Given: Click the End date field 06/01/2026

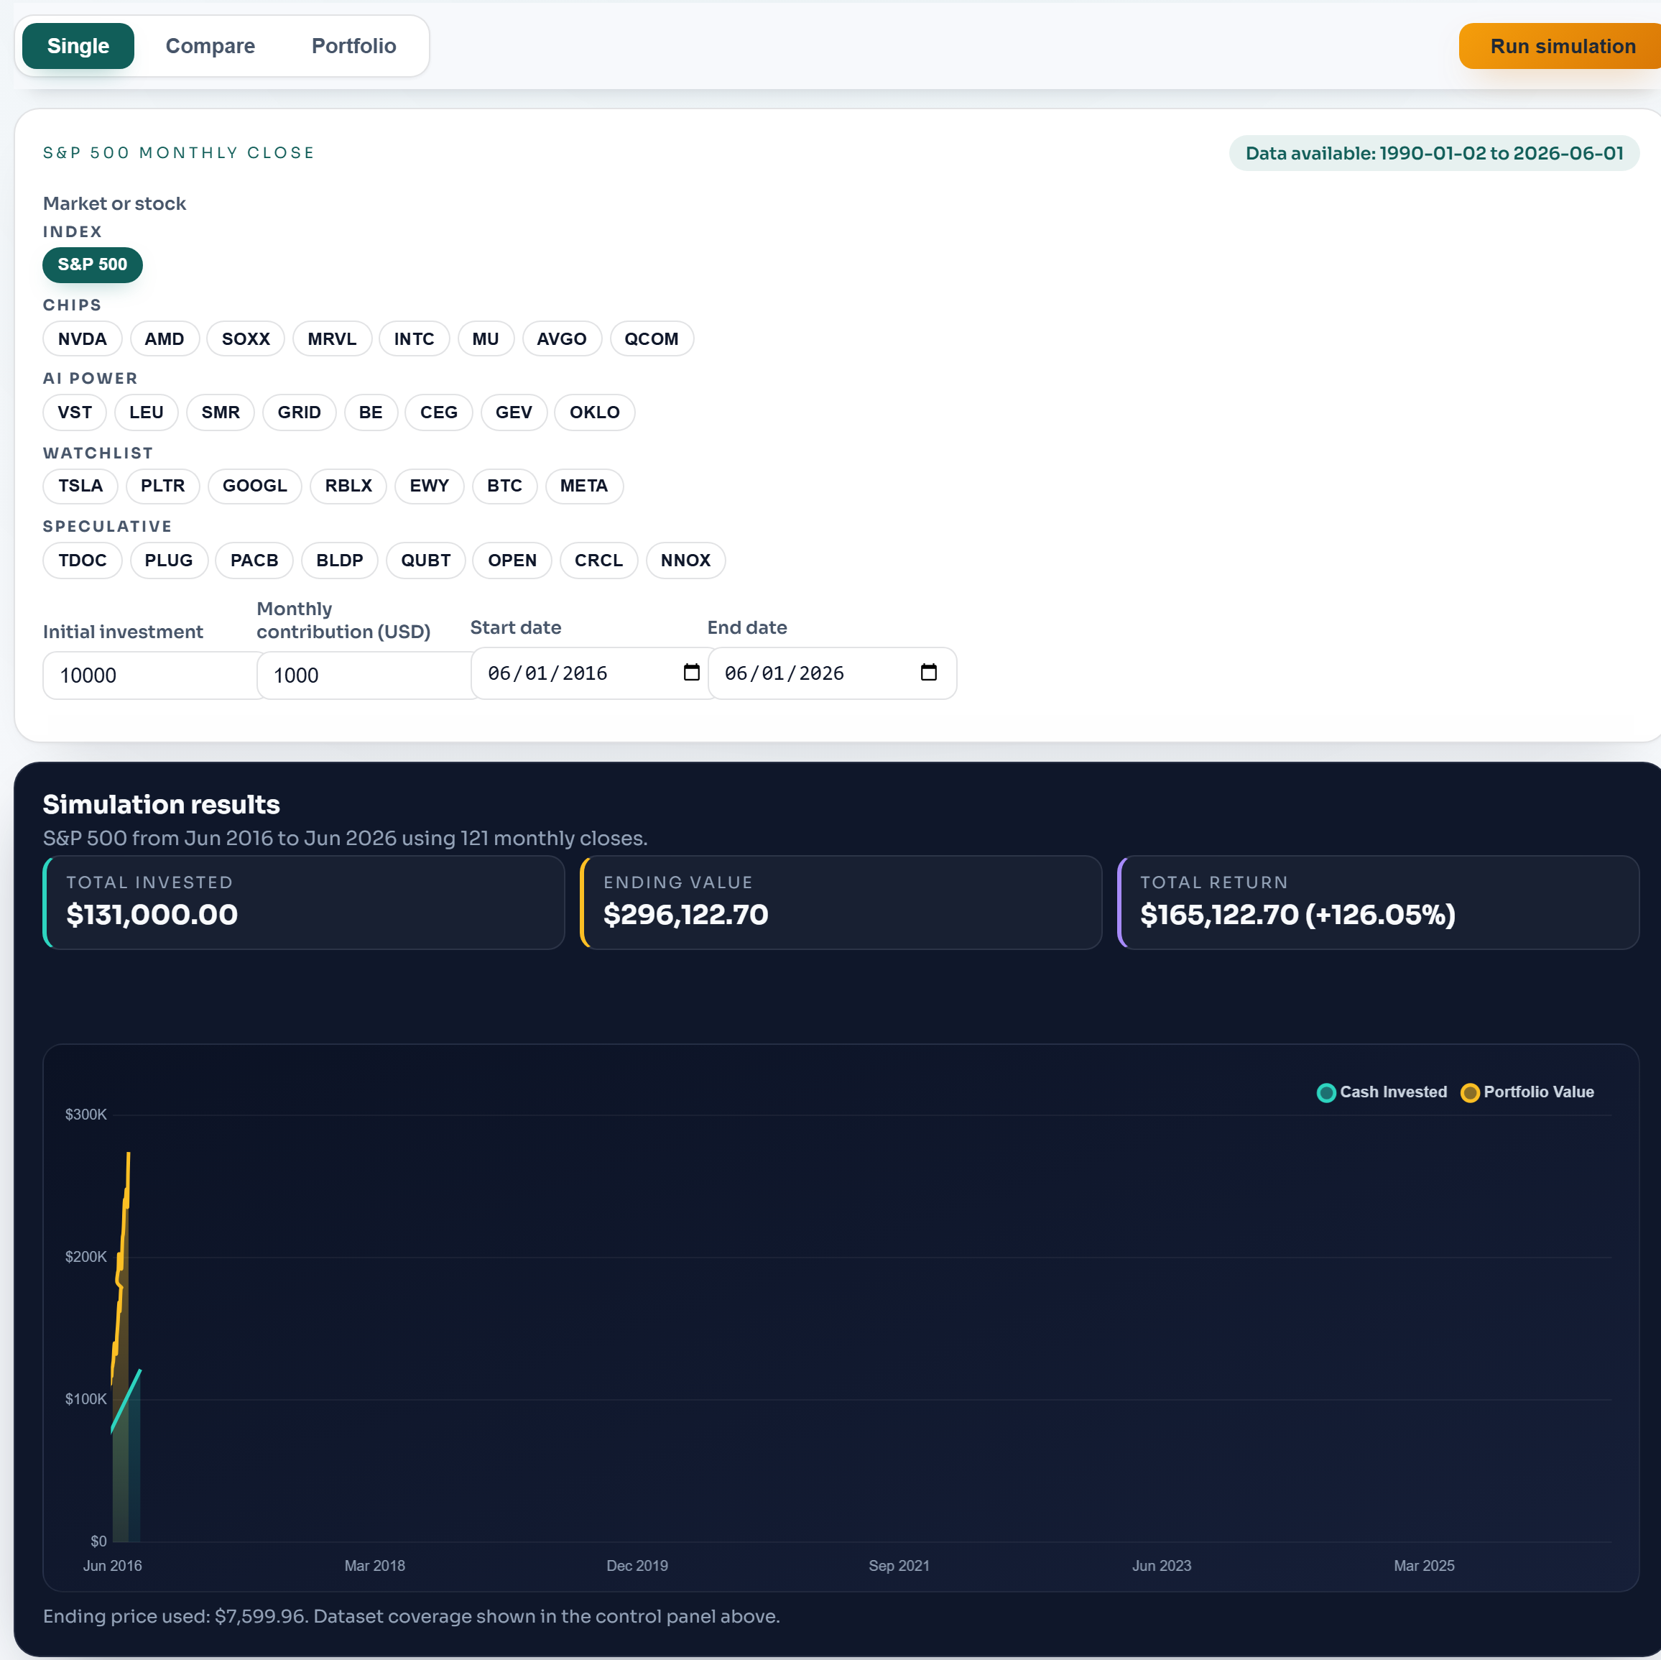Looking at the screenshot, I should [831, 673].
